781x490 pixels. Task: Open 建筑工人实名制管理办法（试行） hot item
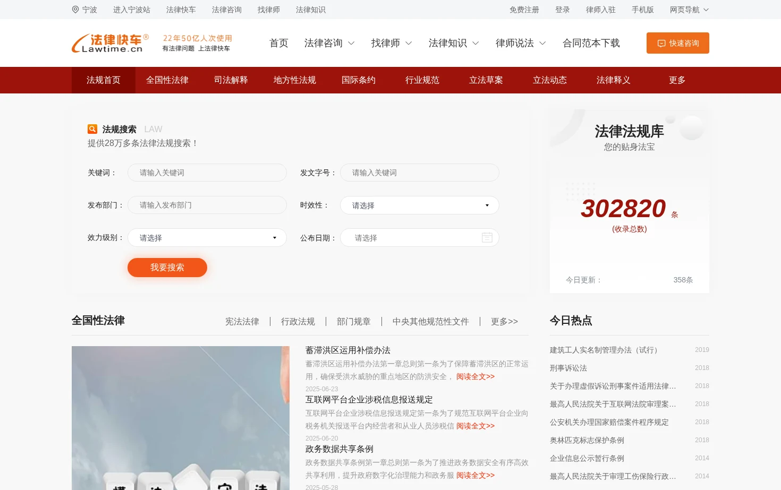point(606,350)
